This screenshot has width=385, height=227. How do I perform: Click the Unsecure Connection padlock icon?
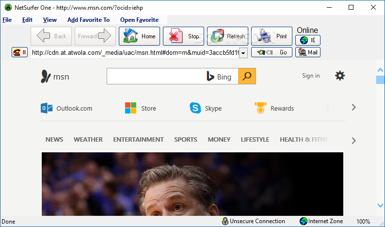[x=225, y=221]
